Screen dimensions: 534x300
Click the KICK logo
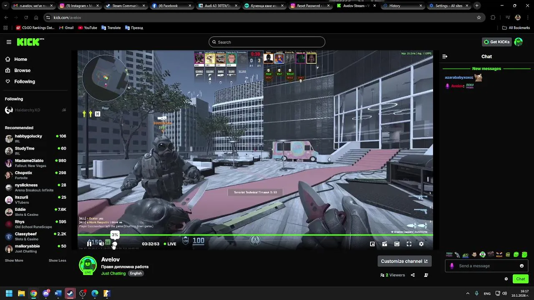pyautogui.click(x=30, y=42)
